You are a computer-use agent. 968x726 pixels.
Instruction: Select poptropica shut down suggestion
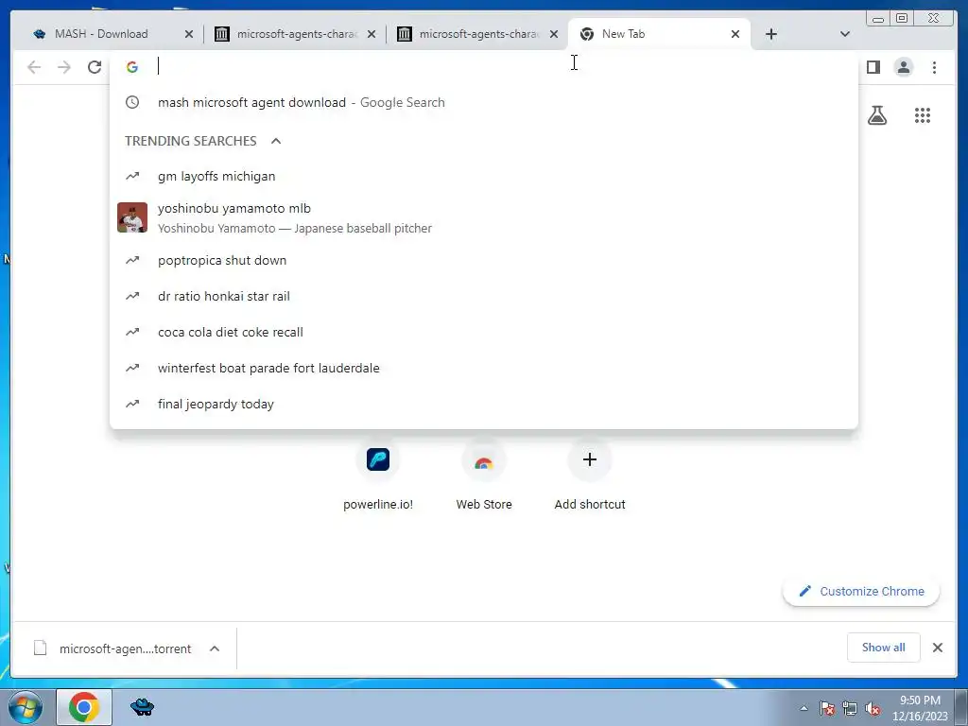tap(483, 260)
